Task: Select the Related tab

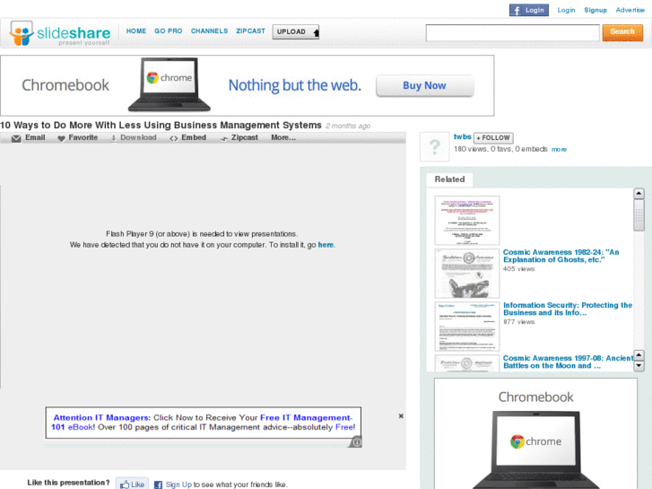Action: (449, 179)
